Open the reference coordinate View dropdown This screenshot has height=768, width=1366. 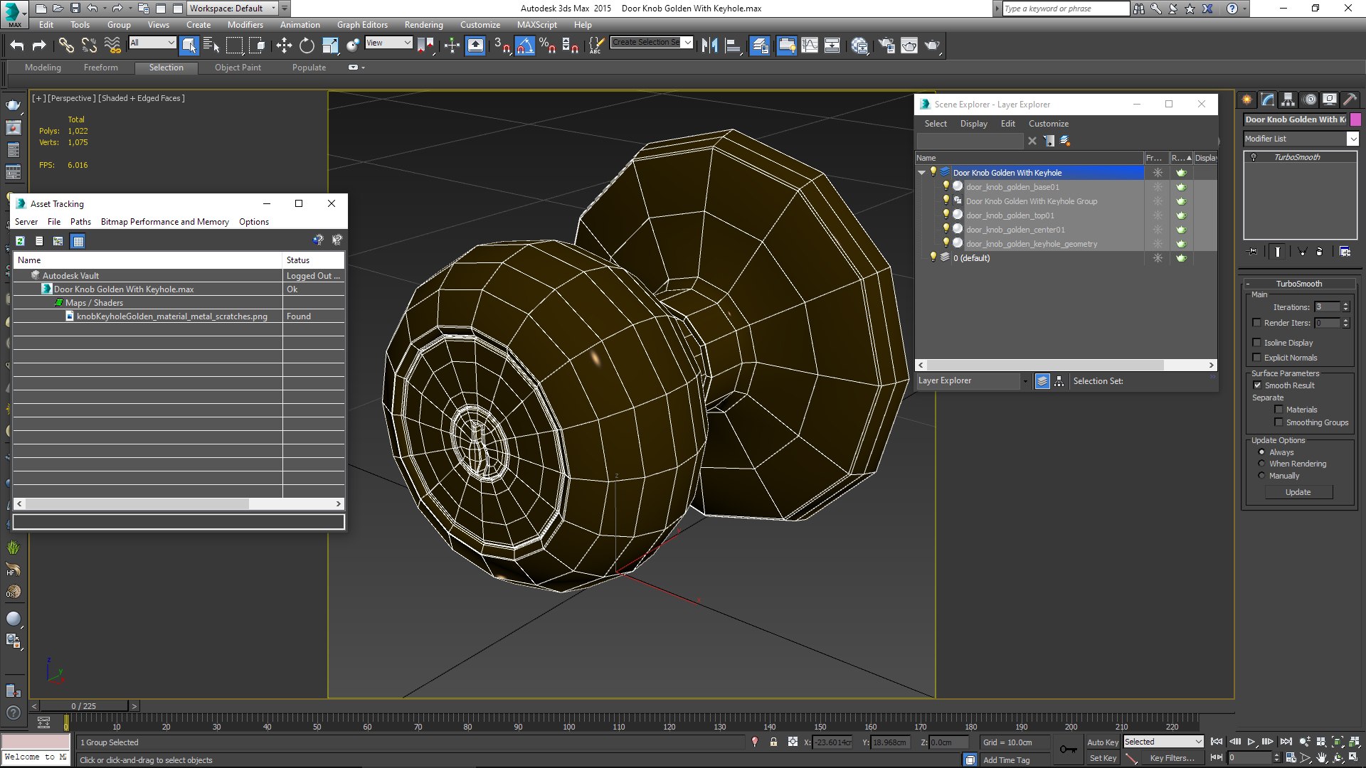coord(388,43)
